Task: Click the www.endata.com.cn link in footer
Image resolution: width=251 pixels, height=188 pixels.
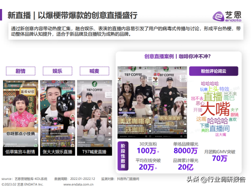Action: click(78, 184)
